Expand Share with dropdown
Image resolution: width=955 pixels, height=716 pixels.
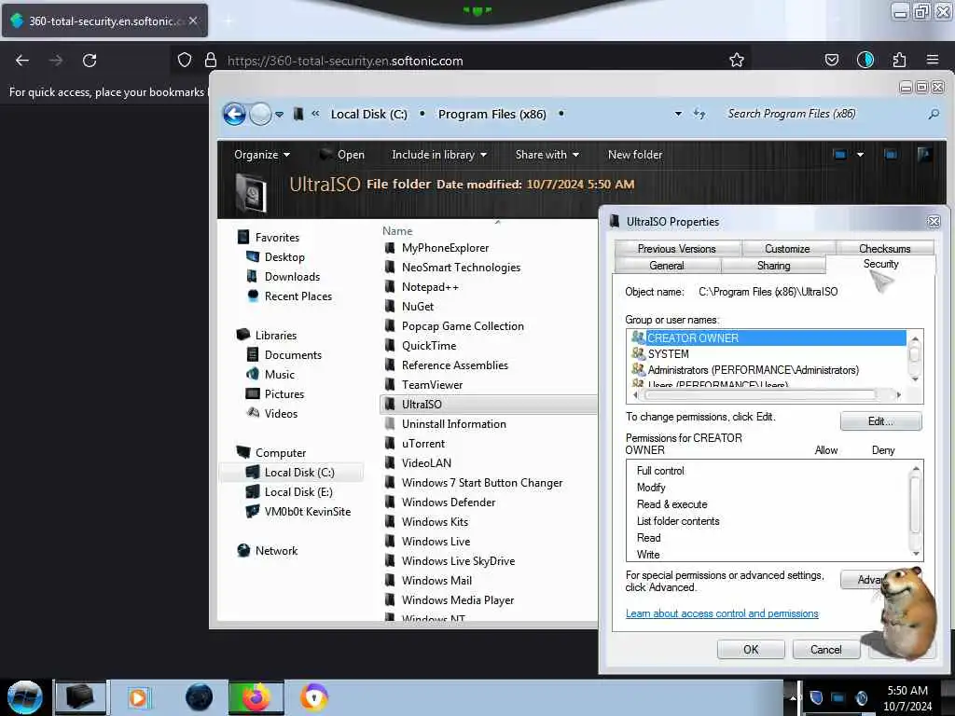pyautogui.click(x=547, y=155)
